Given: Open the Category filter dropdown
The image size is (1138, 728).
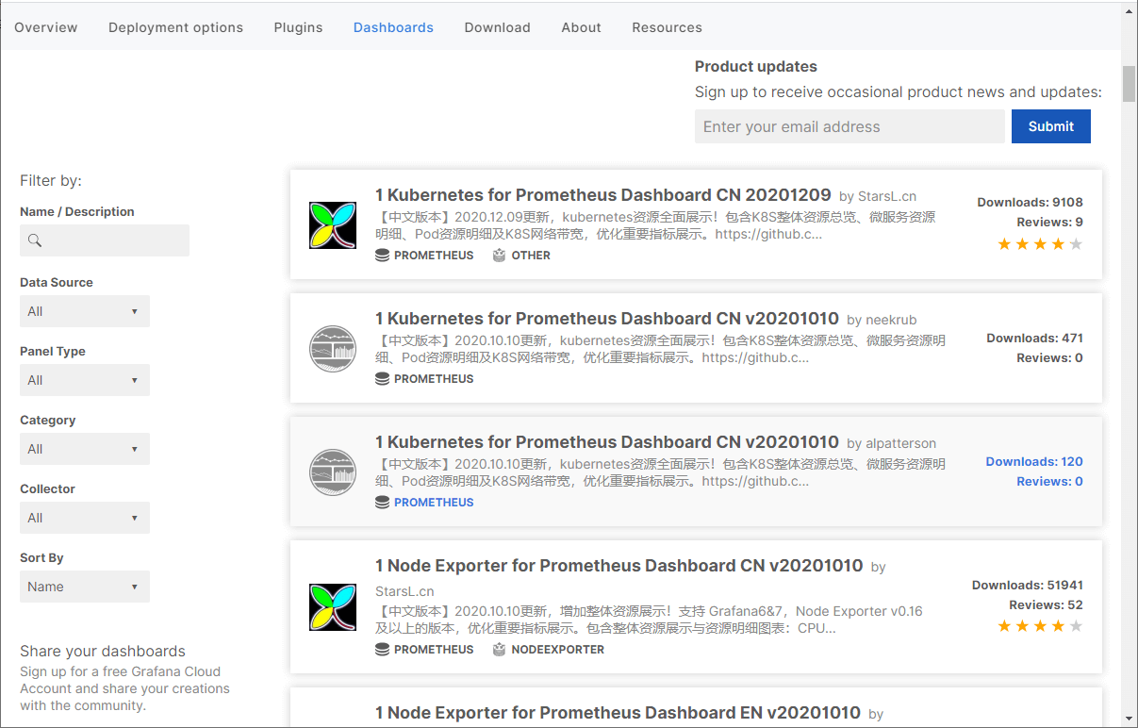Looking at the screenshot, I should pos(85,449).
